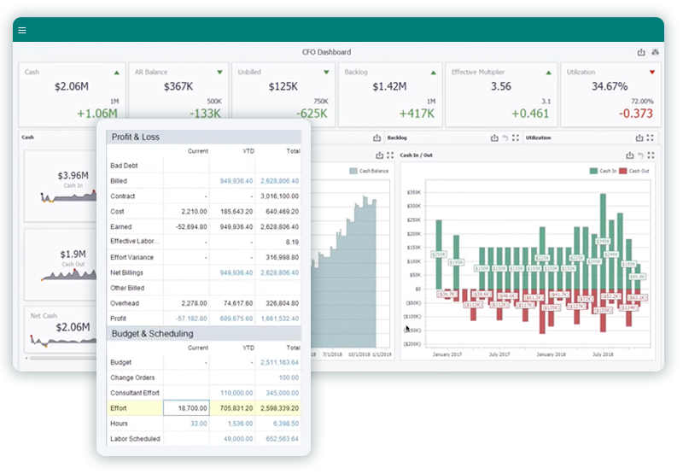Click the $345K bar label in Cash In/Out chart
This screenshot has width=683, height=474.
tap(603, 241)
